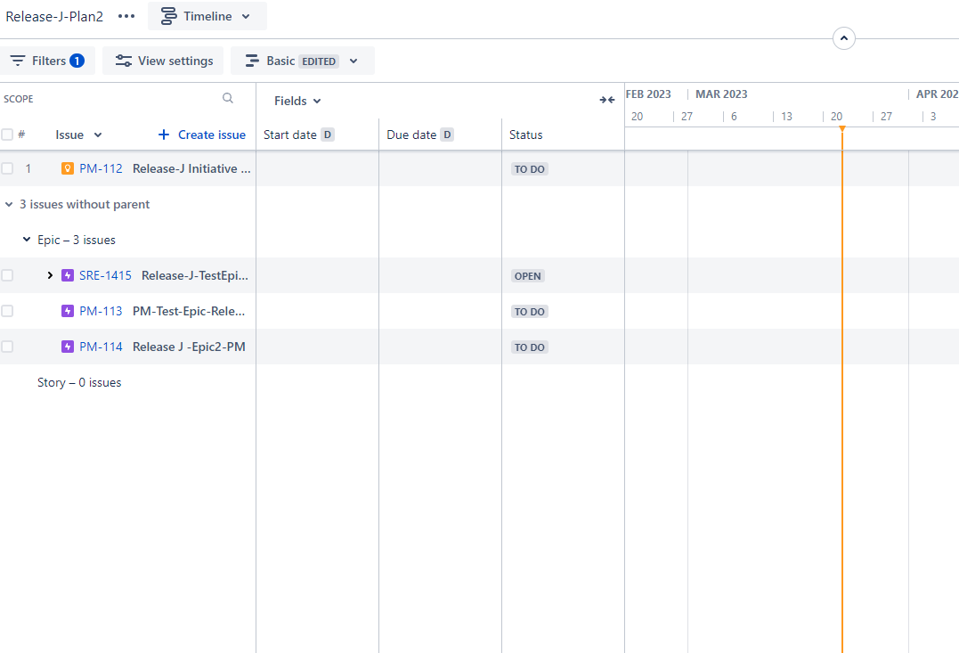Open the Timeline view dropdown
The width and height of the screenshot is (959, 653).
[x=207, y=16]
